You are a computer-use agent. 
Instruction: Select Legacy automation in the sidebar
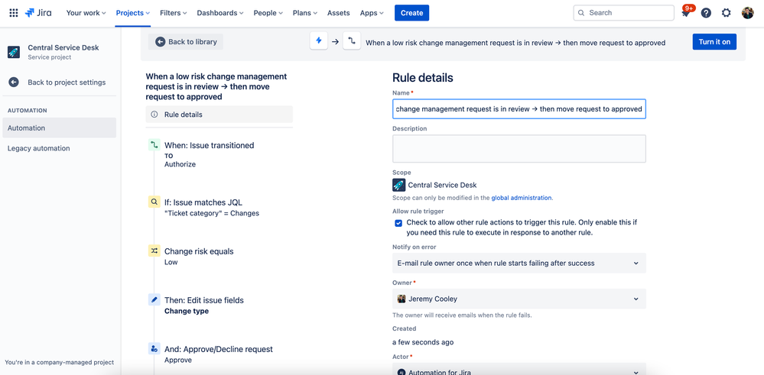coord(38,148)
